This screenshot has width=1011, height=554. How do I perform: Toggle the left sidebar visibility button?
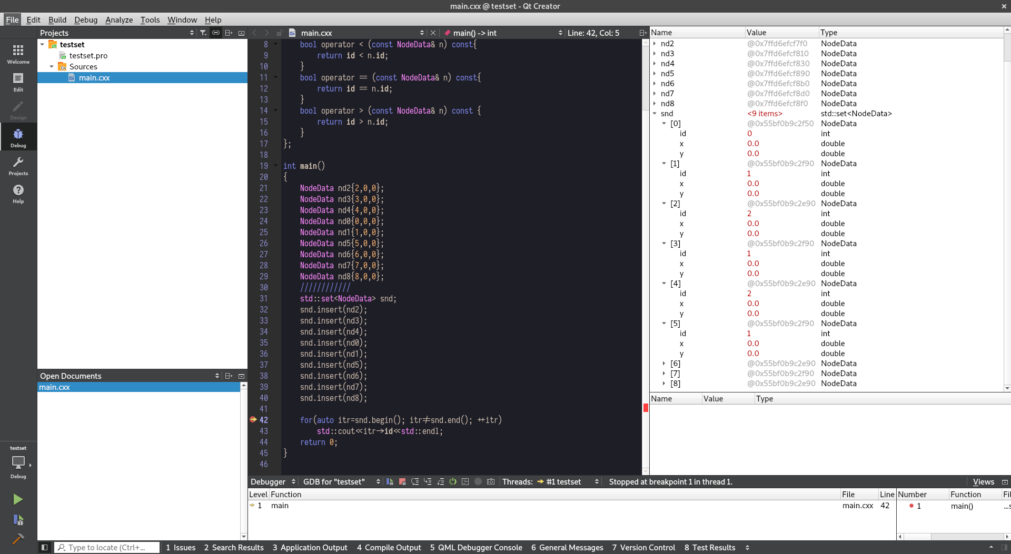pos(45,547)
